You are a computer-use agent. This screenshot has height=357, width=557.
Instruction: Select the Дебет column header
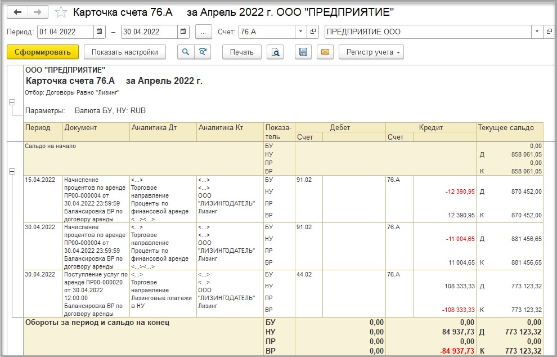coord(340,127)
